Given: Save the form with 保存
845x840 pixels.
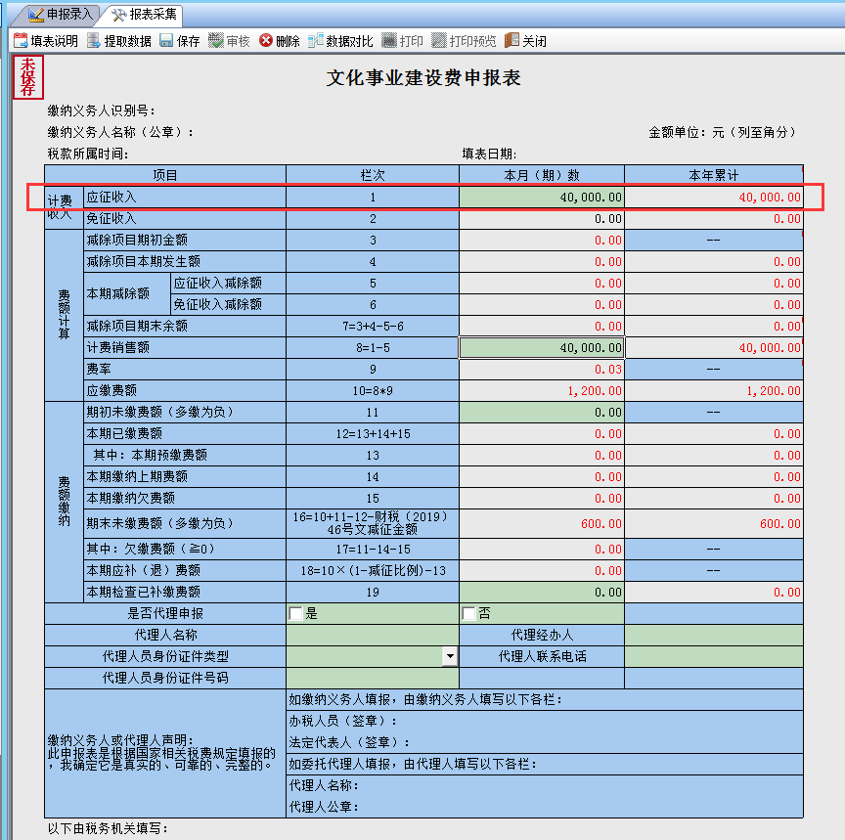Looking at the screenshot, I should [x=180, y=41].
